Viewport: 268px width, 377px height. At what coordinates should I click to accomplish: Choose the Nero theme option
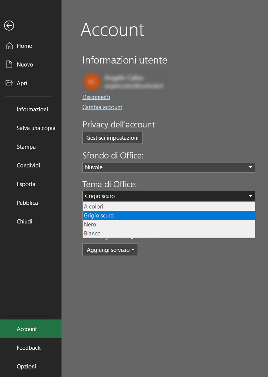tap(169, 224)
